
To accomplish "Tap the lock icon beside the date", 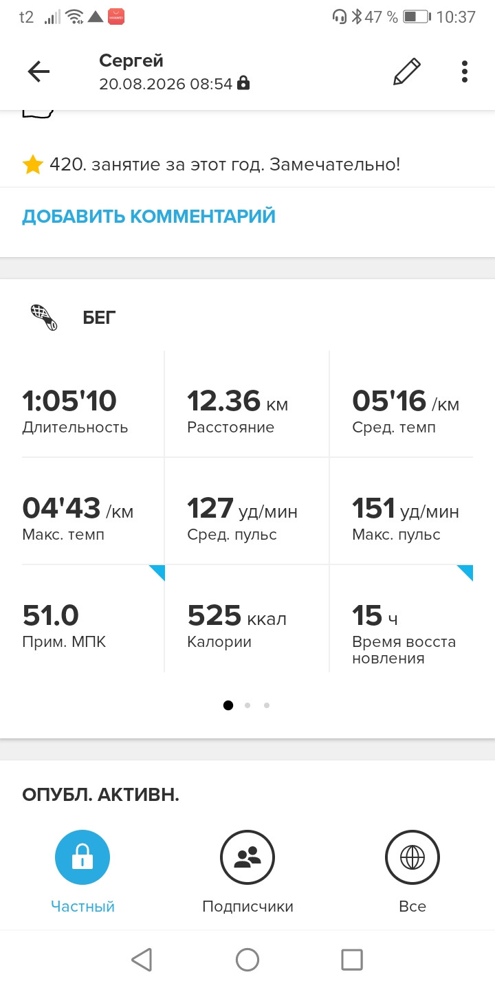I will point(243,84).
